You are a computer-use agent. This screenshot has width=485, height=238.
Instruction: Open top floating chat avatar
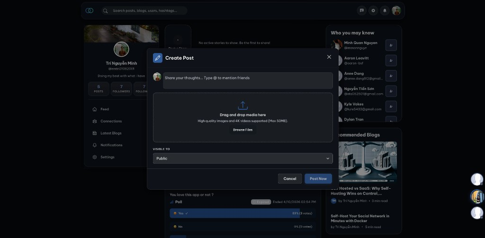tap(476, 179)
